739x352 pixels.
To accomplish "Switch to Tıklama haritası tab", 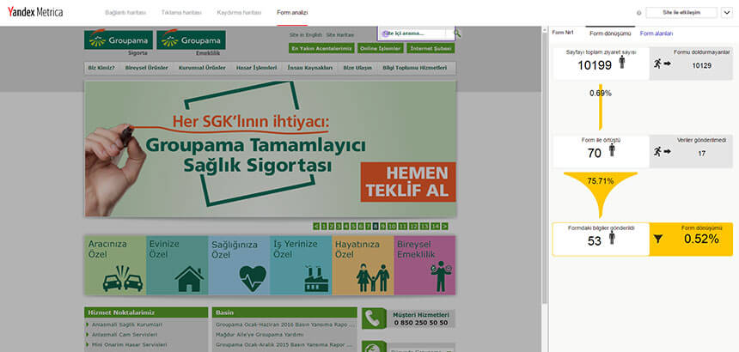I will [x=182, y=13].
